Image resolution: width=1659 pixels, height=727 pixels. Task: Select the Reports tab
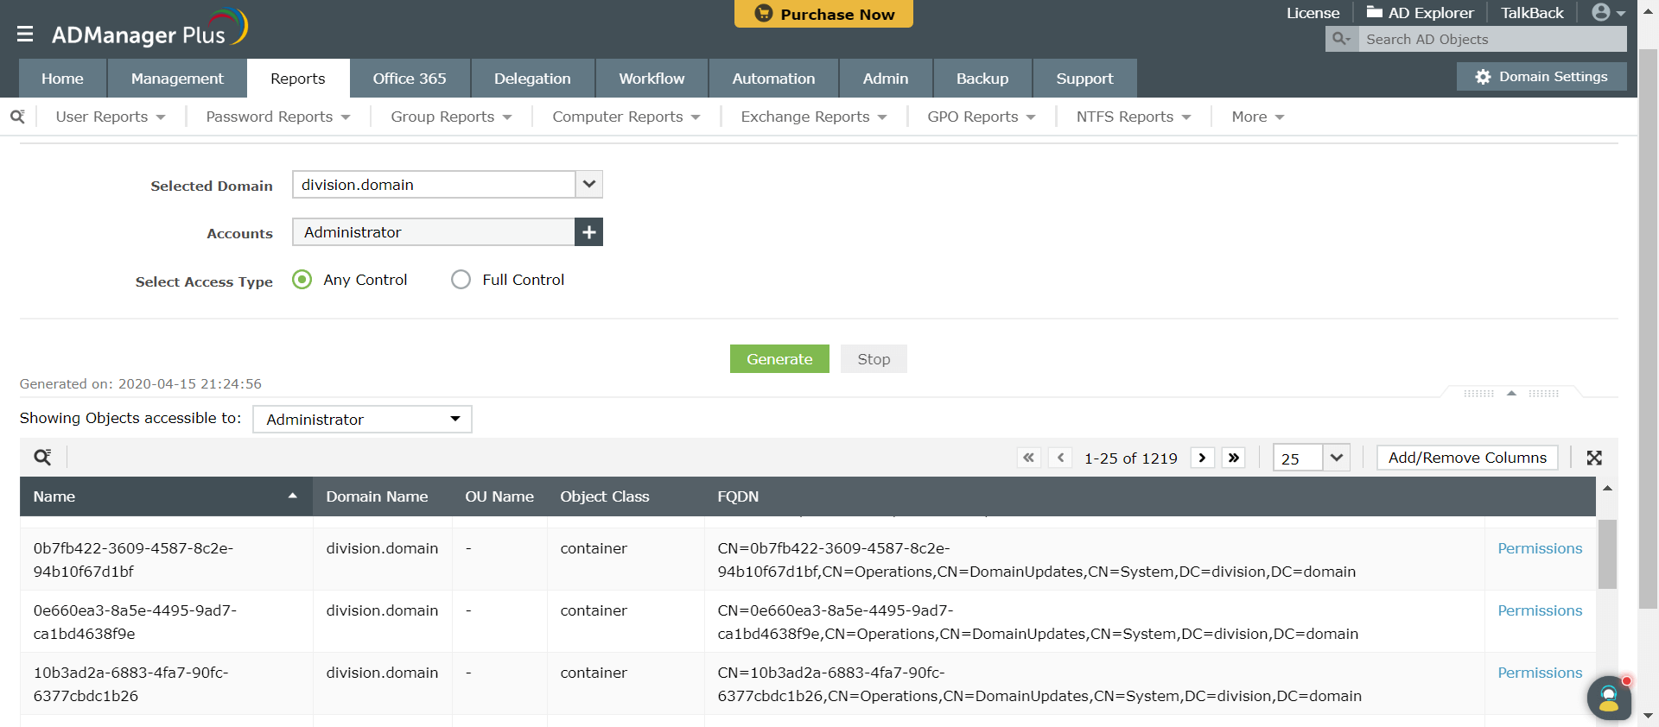(x=298, y=79)
